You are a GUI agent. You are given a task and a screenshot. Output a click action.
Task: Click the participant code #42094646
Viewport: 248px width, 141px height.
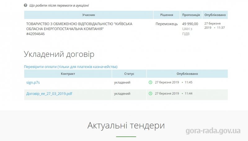[35, 34]
